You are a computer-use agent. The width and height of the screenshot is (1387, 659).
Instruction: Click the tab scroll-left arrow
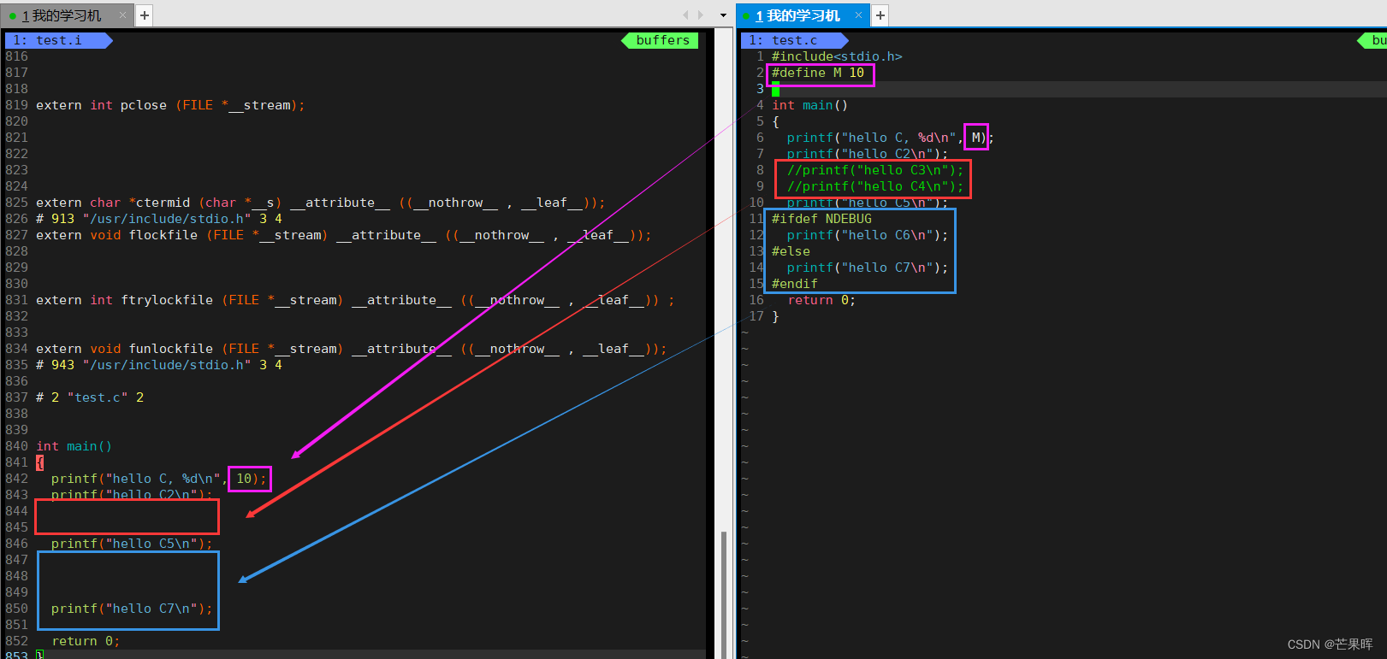(x=685, y=15)
